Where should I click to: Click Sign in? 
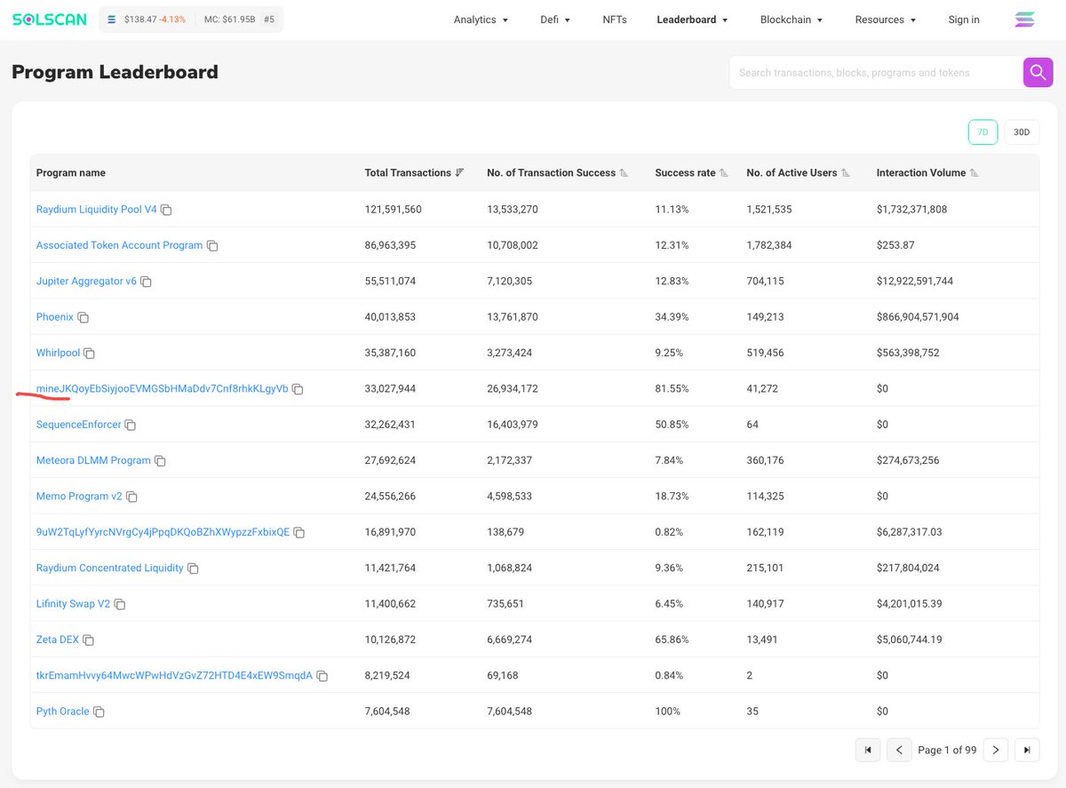pyautogui.click(x=964, y=20)
